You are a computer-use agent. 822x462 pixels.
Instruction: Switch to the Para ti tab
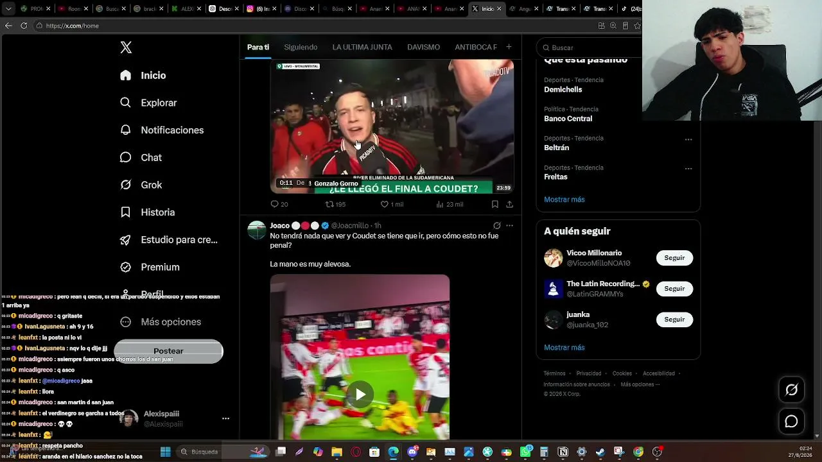[258, 47]
